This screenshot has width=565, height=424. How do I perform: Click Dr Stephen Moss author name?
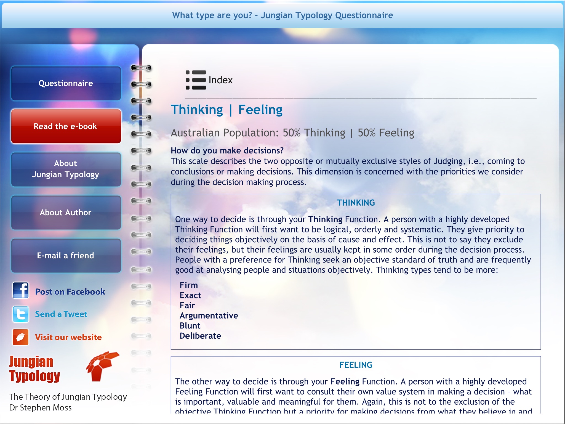[x=40, y=408]
